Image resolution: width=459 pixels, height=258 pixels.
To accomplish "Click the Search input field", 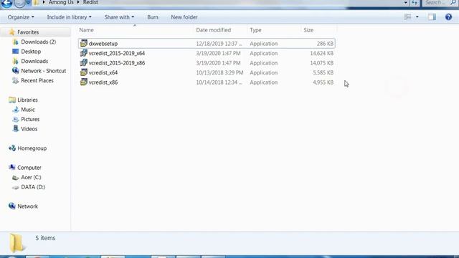I will pyautogui.click(x=440, y=3).
